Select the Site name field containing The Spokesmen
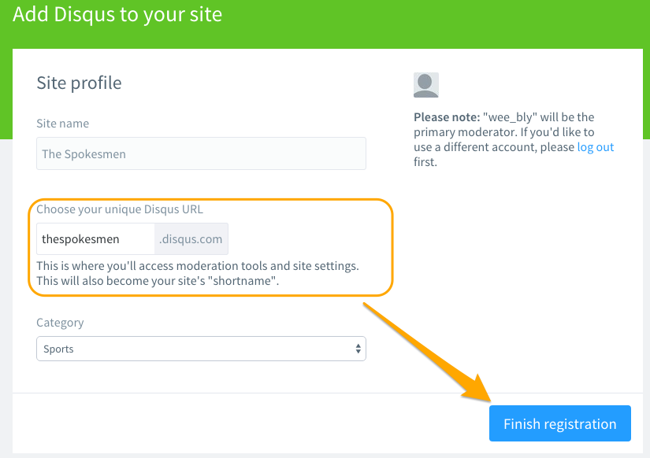Screen dimensions: 650x458 tap(201, 153)
